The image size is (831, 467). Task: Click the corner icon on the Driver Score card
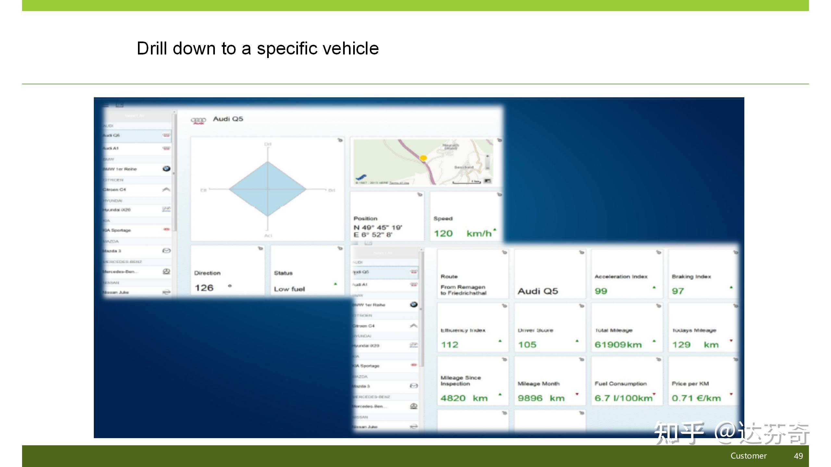(582, 306)
